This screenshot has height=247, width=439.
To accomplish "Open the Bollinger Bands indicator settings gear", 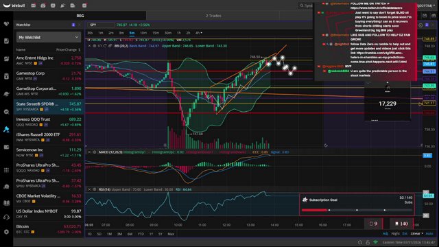I will (x=95, y=46).
